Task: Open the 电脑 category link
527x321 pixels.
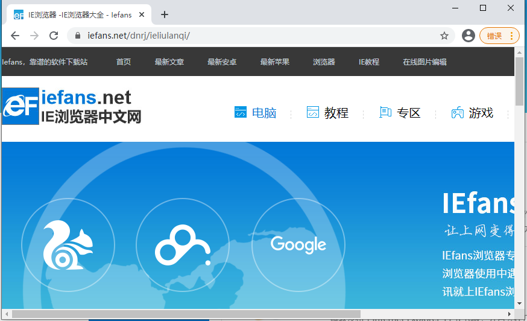Action: point(264,113)
